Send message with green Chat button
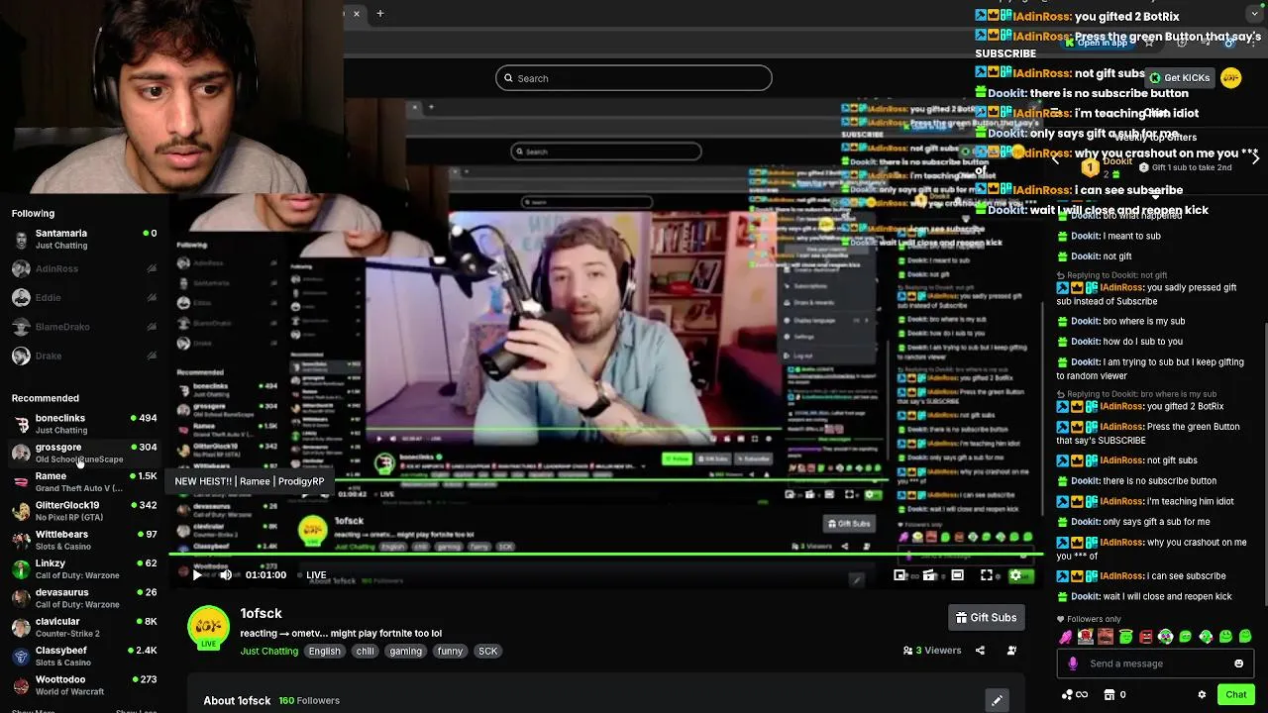1268x713 pixels. click(x=1236, y=694)
